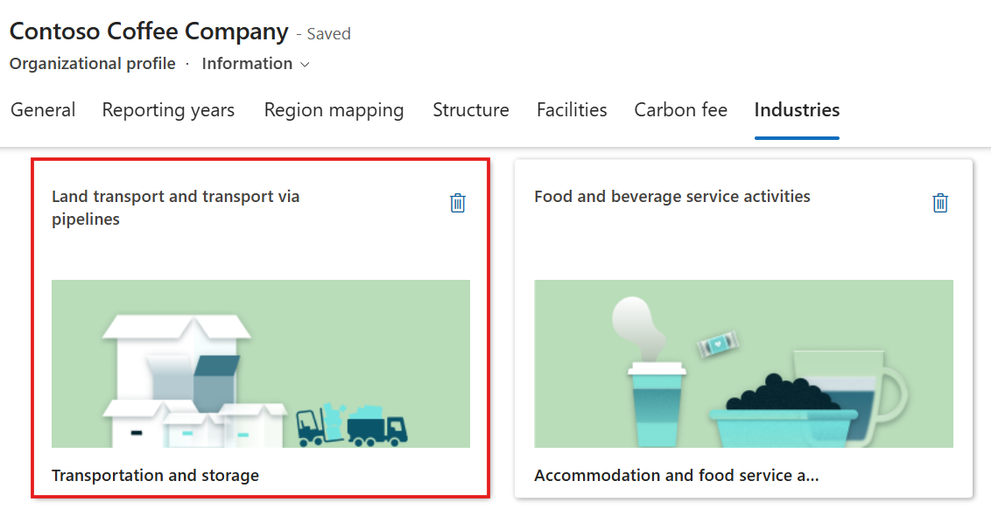Click the Information form selector label
The image size is (991, 509).
tap(247, 64)
